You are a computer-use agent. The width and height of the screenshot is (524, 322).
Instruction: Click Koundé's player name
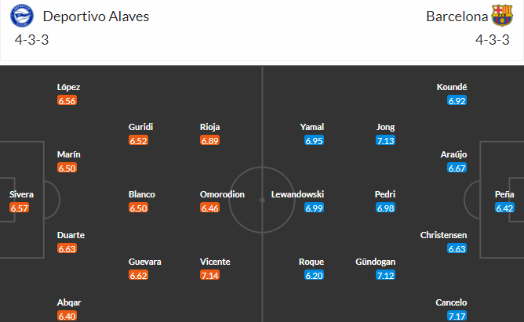click(x=452, y=87)
